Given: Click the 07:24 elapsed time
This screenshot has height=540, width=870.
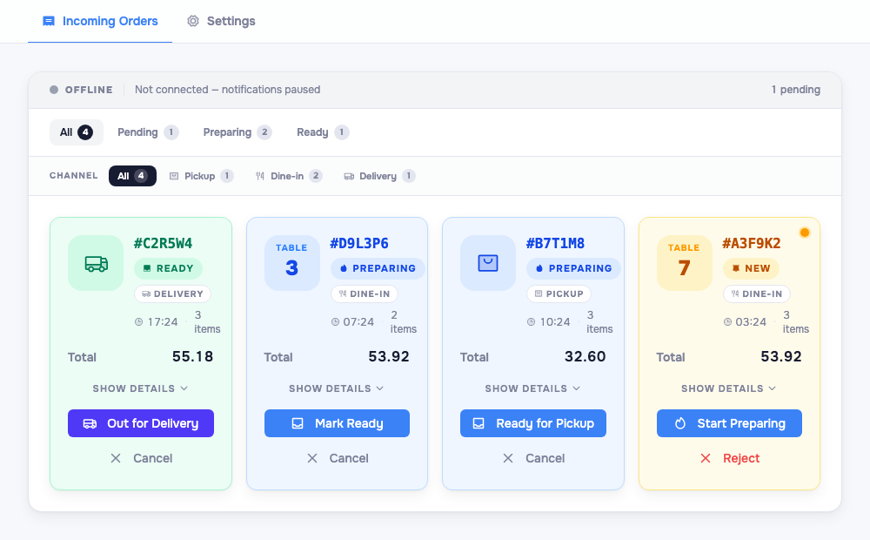Looking at the screenshot, I should coord(358,322).
